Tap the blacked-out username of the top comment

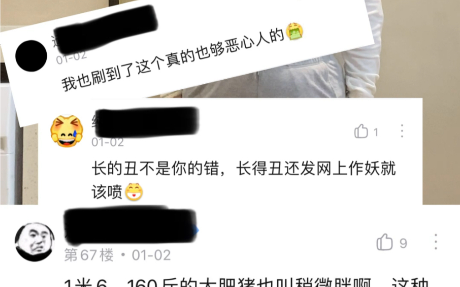tap(106, 29)
